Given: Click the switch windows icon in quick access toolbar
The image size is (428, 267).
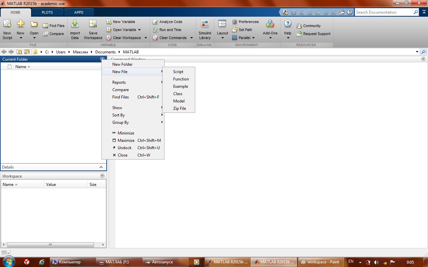Looking at the screenshot, I should [342, 12].
